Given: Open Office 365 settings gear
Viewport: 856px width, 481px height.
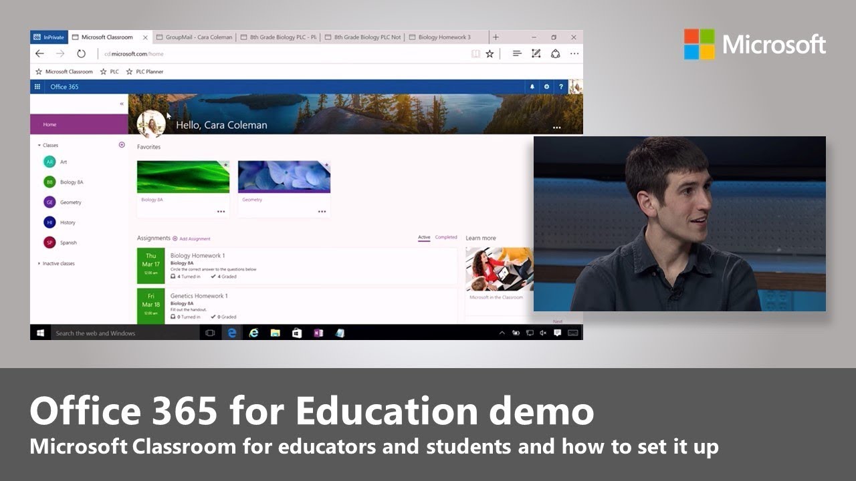Looking at the screenshot, I should tap(546, 87).
